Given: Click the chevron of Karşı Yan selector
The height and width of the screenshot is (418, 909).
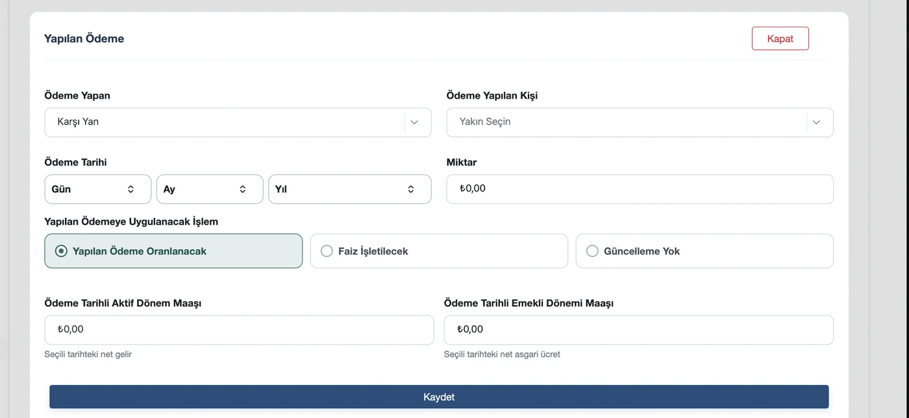Looking at the screenshot, I should pos(414,122).
